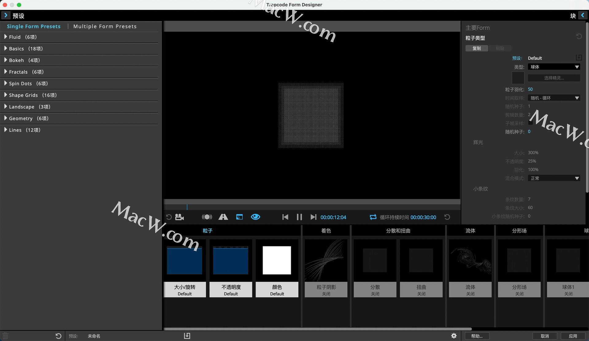
Task: Open the 扭曲 block
Action: 421,268
